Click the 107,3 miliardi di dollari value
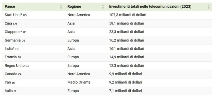The image size is (213, 99). tap(128, 15)
